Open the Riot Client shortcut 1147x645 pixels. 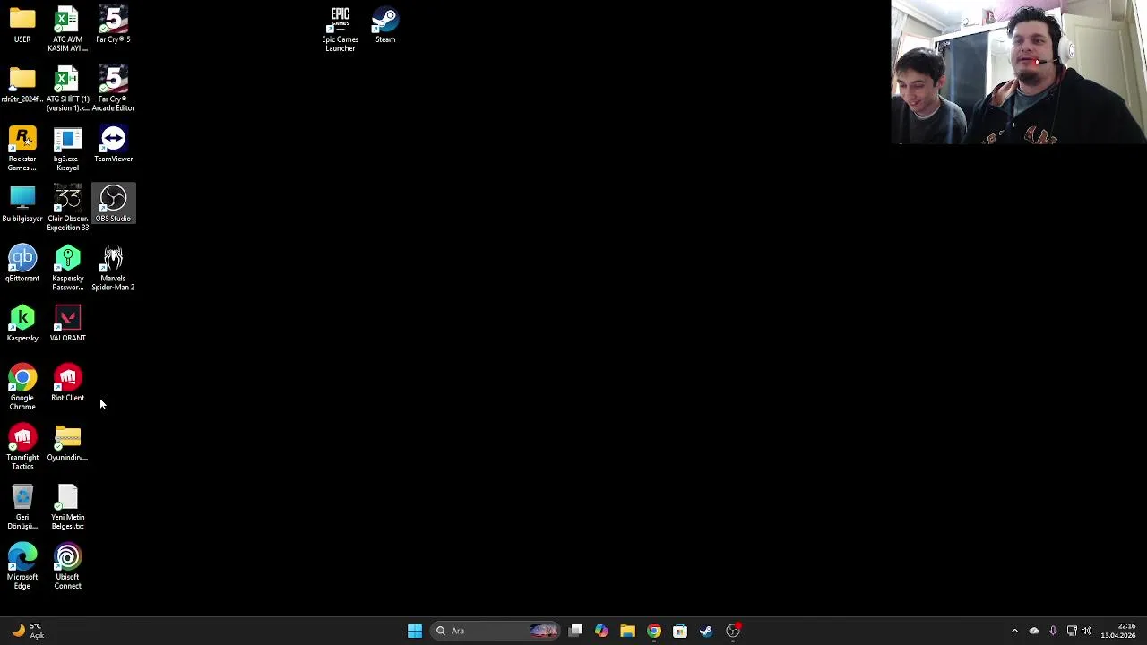pos(67,383)
